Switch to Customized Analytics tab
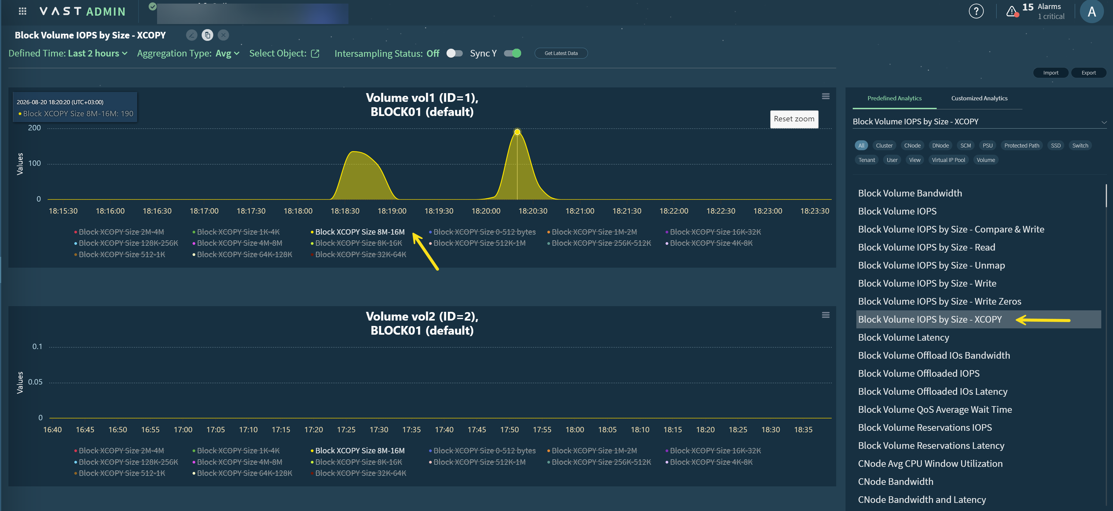 [x=979, y=98]
